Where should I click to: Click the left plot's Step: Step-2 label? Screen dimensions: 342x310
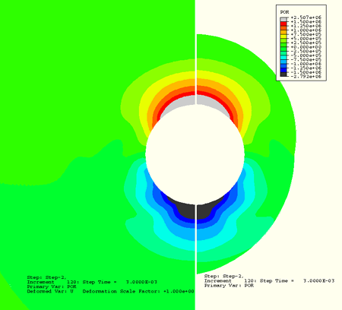[46, 277]
